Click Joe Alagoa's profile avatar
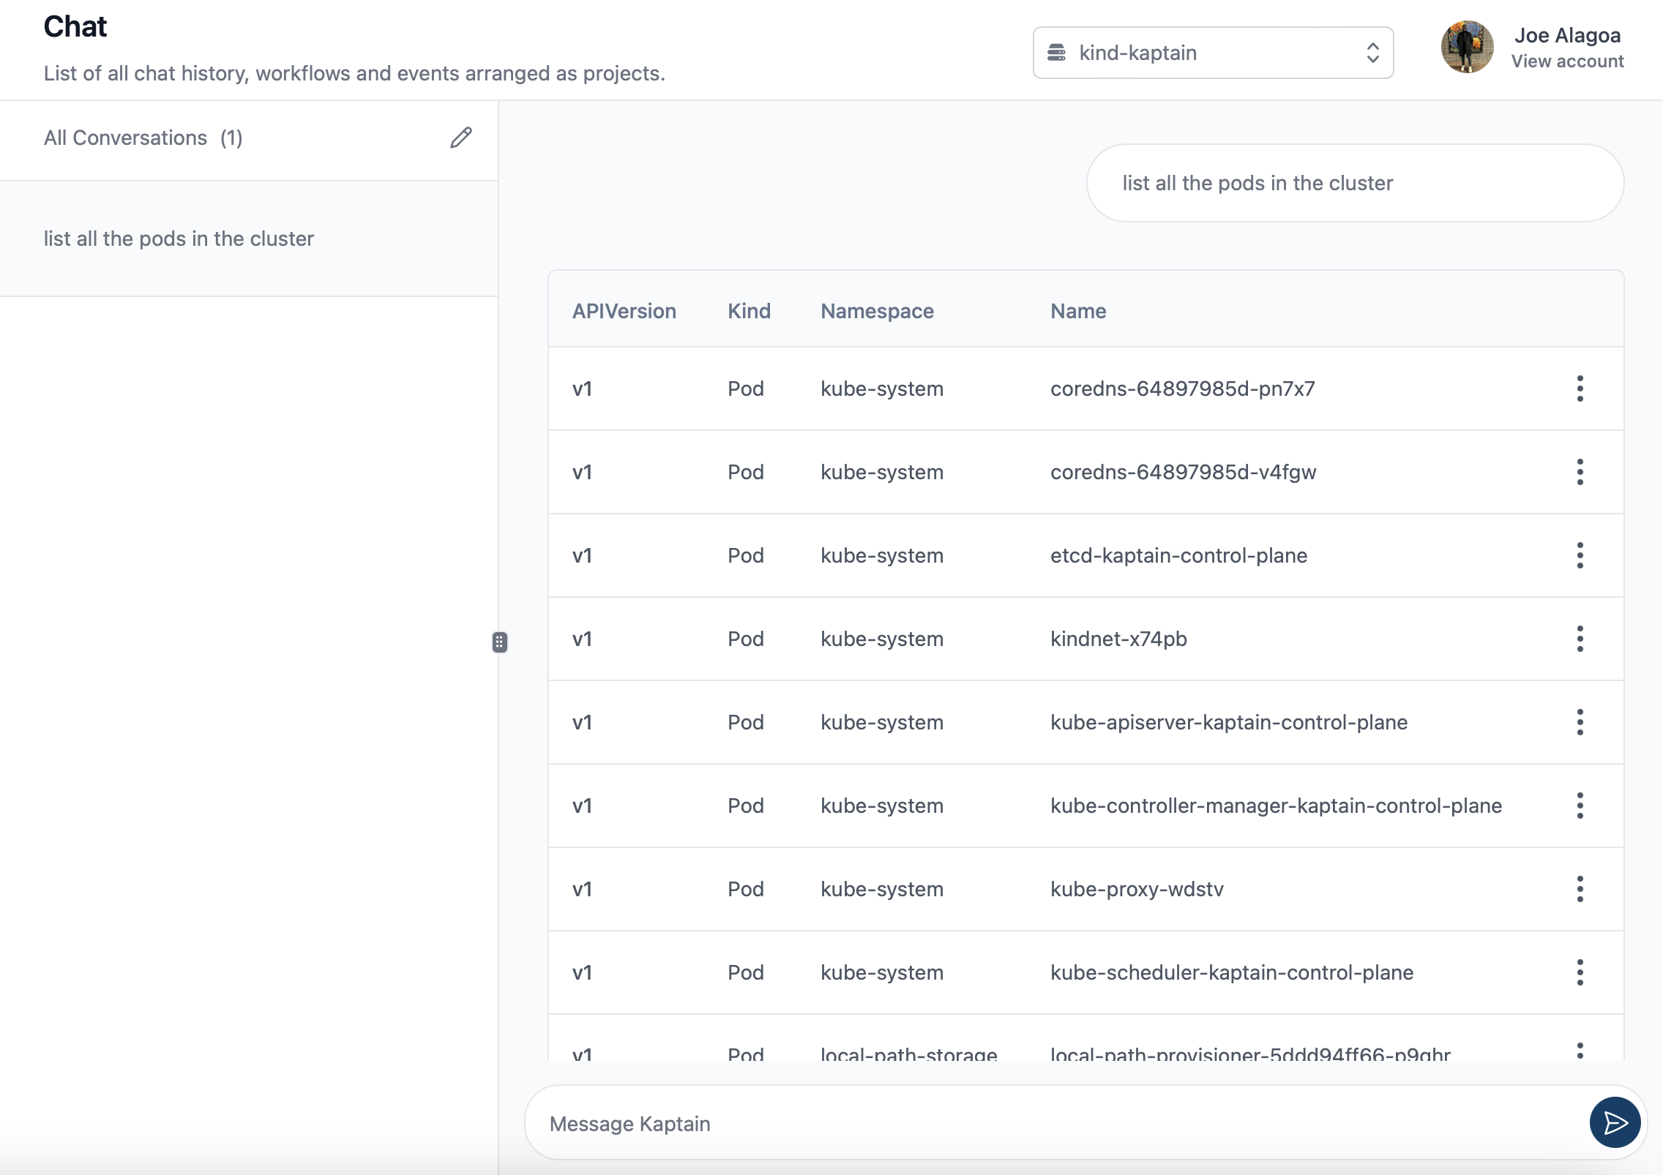The image size is (1663, 1175). pyautogui.click(x=1467, y=47)
